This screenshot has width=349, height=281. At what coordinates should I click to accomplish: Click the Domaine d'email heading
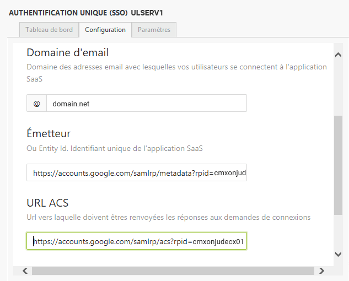[67, 53]
